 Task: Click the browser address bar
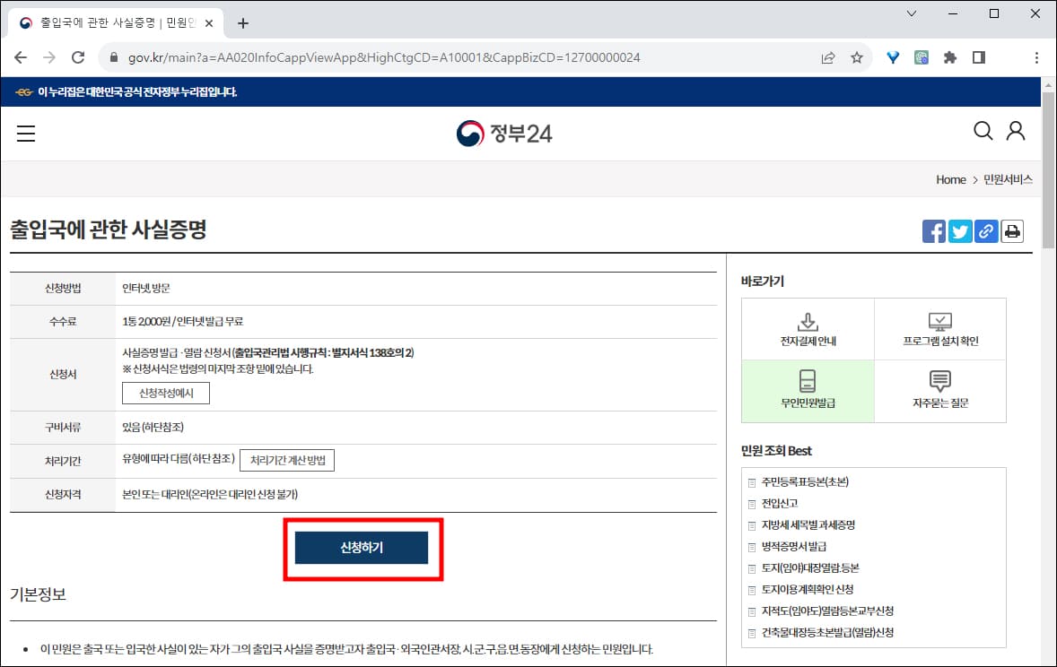click(377, 56)
